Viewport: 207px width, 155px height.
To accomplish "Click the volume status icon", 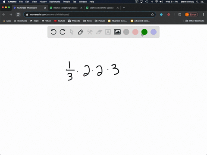I will pyautogui.click(x=161, y=2).
